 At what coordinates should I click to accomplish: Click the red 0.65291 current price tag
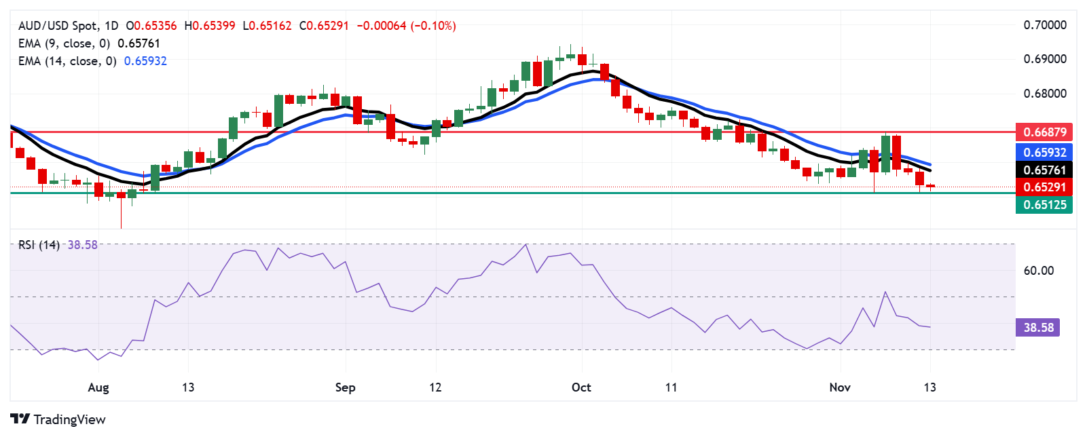pyautogui.click(x=1044, y=187)
